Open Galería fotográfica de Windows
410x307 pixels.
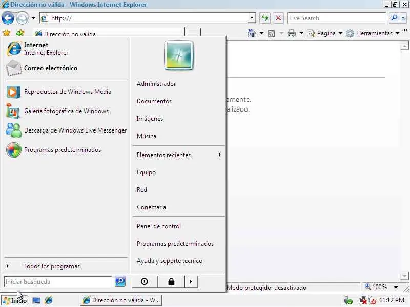tap(66, 111)
